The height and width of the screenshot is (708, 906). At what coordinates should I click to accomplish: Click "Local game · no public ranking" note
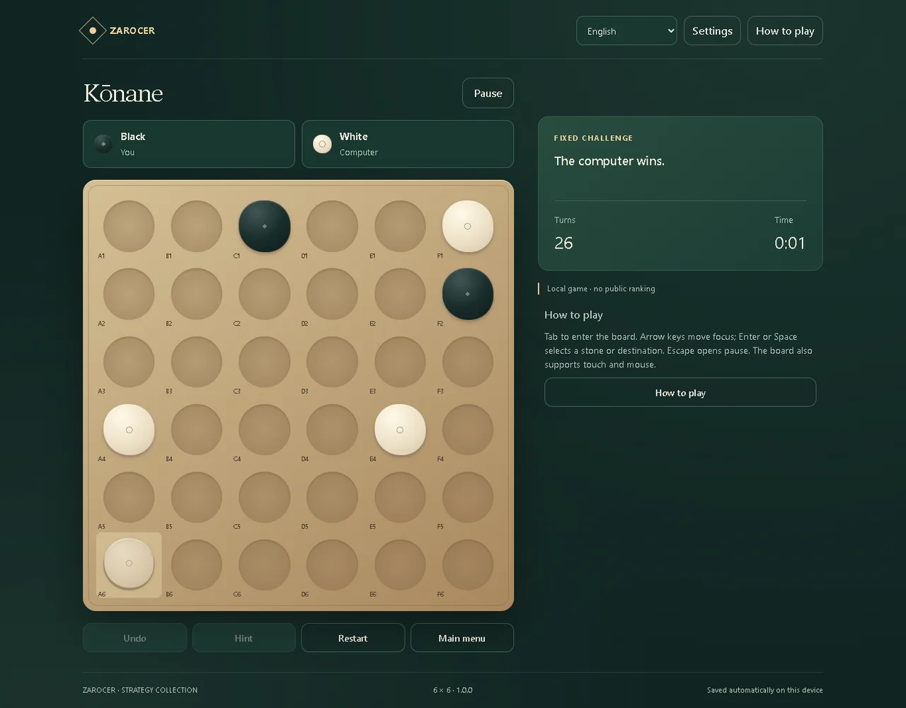[601, 288]
